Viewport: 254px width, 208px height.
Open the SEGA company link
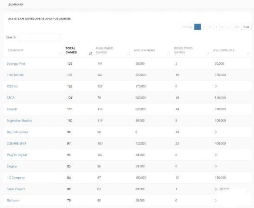[11, 98]
